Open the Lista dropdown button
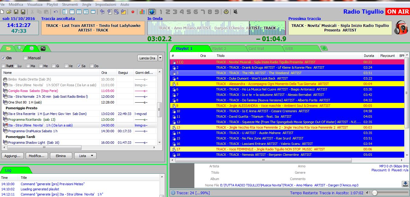This screenshot has height=197, width=410. (x=85, y=156)
